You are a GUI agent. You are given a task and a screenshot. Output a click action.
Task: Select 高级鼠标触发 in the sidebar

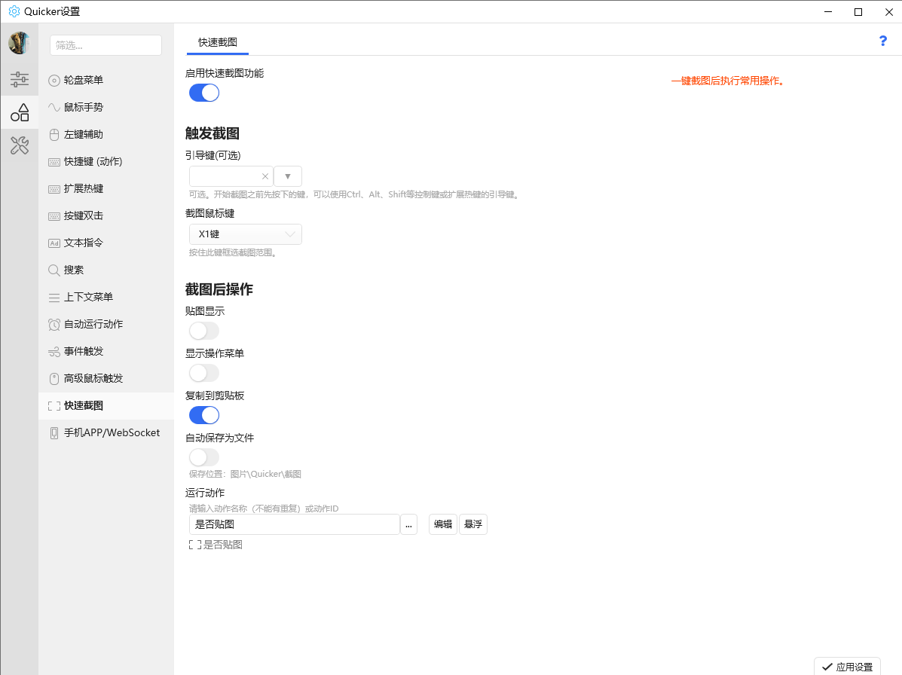[x=105, y=379]
